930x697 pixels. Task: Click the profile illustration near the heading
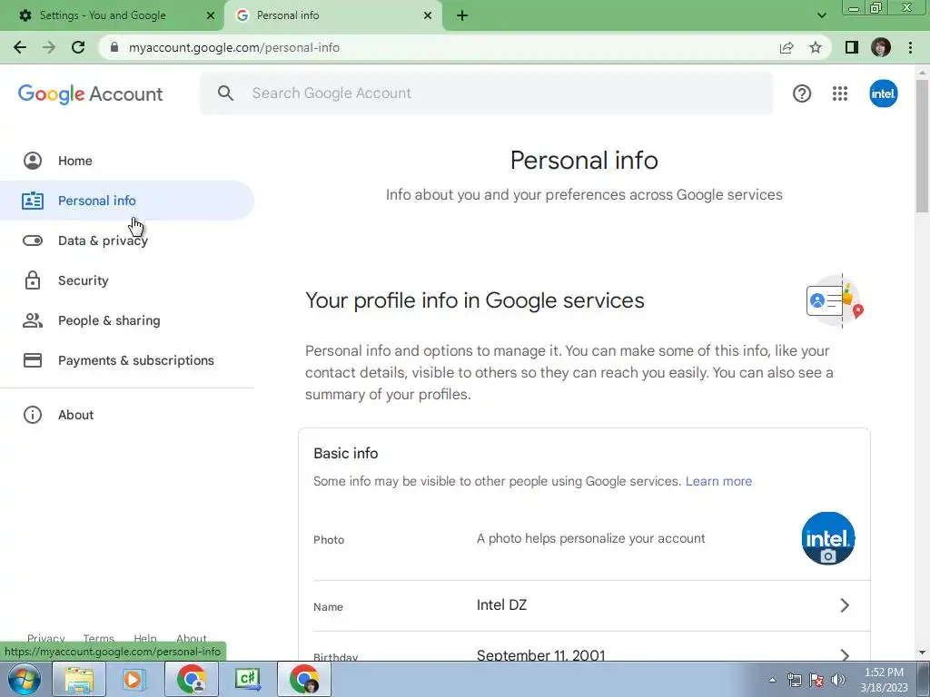coord(835,300)
